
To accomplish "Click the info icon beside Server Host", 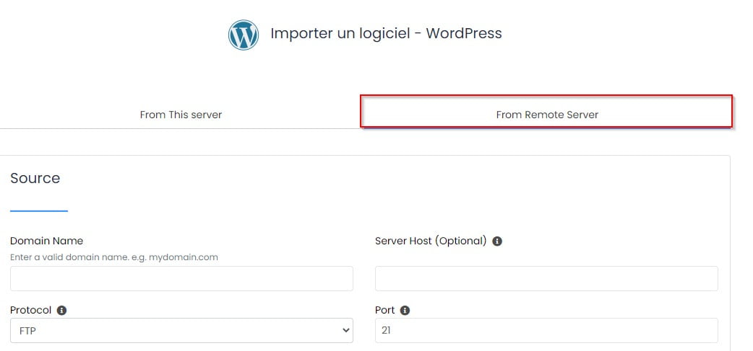I will (497, 241).
